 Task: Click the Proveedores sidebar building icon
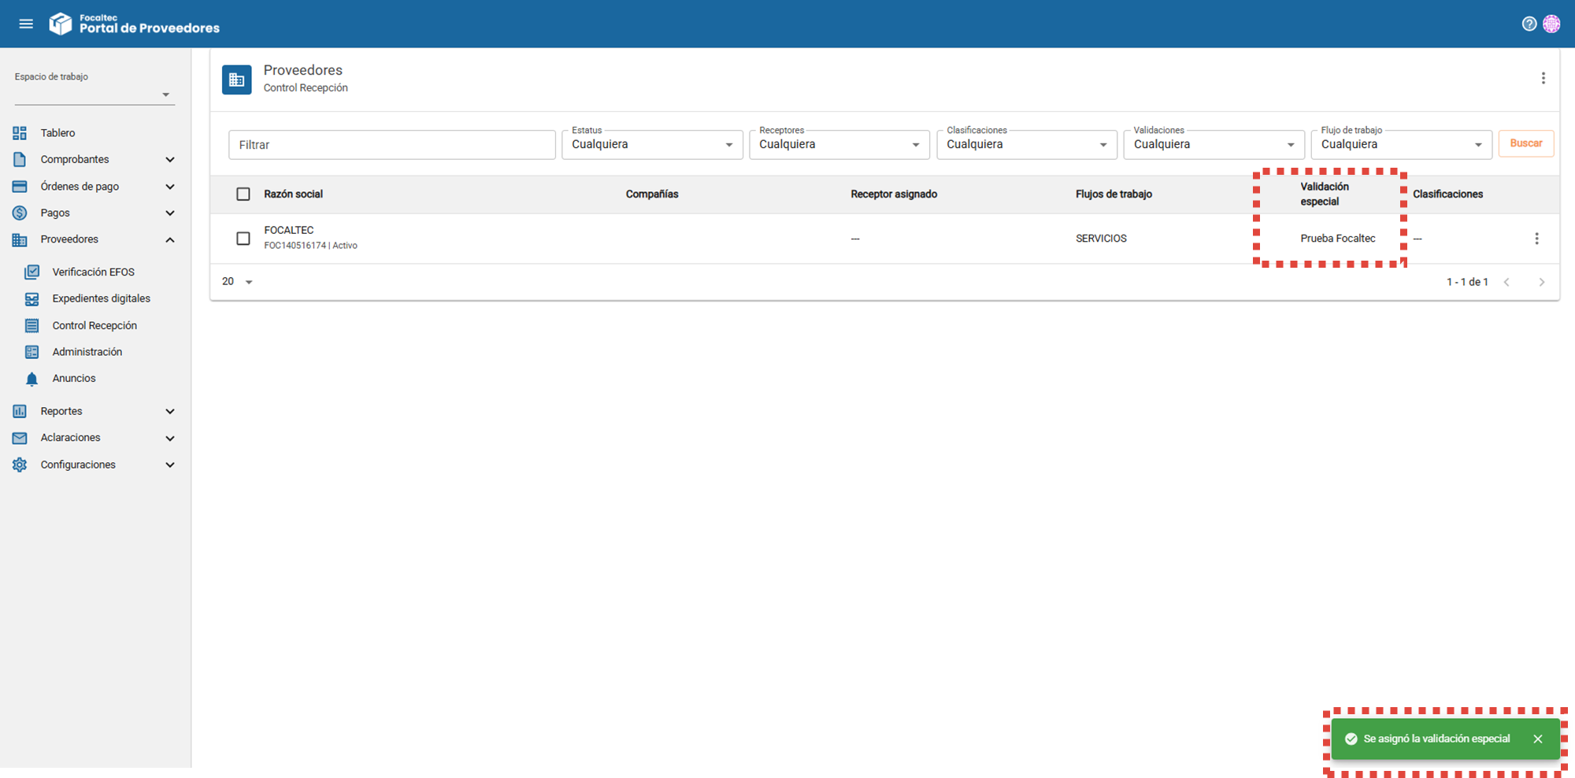click(x=20, y=239)
